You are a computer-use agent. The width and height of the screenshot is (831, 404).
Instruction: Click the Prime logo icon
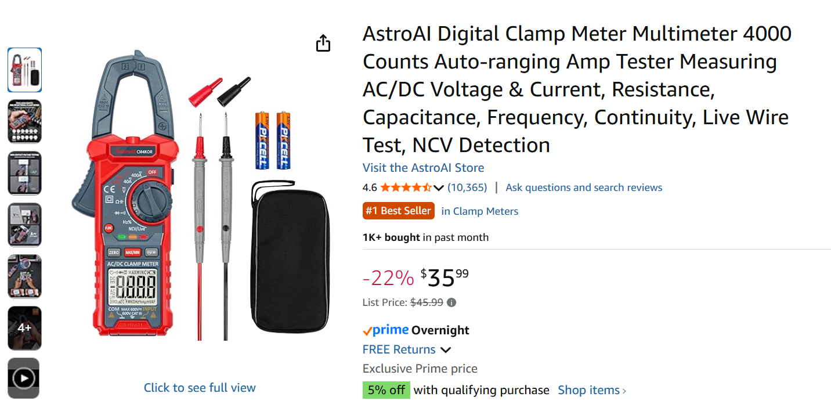[386, 330]
